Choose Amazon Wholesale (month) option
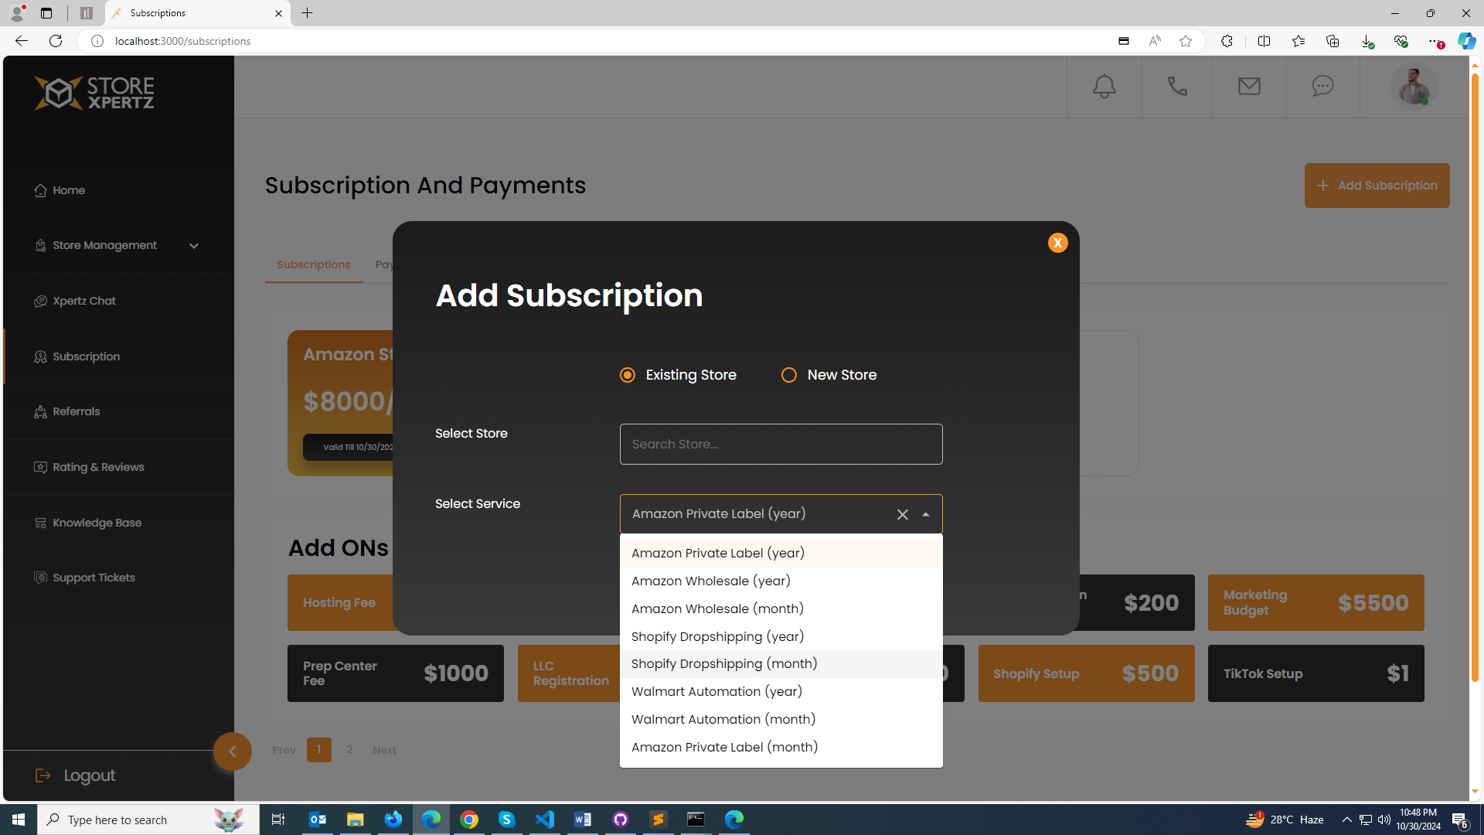 coord(781,608)
